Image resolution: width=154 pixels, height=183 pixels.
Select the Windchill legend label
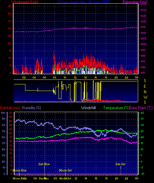coord(88,108)
